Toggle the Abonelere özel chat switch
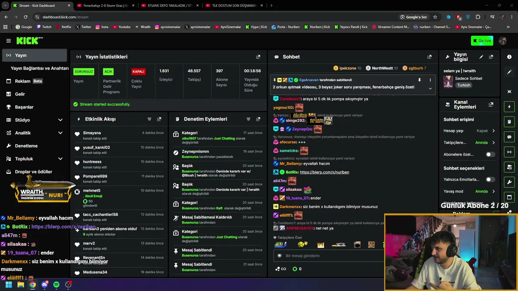Screen dimensions: 518x291 pos(490,154)
